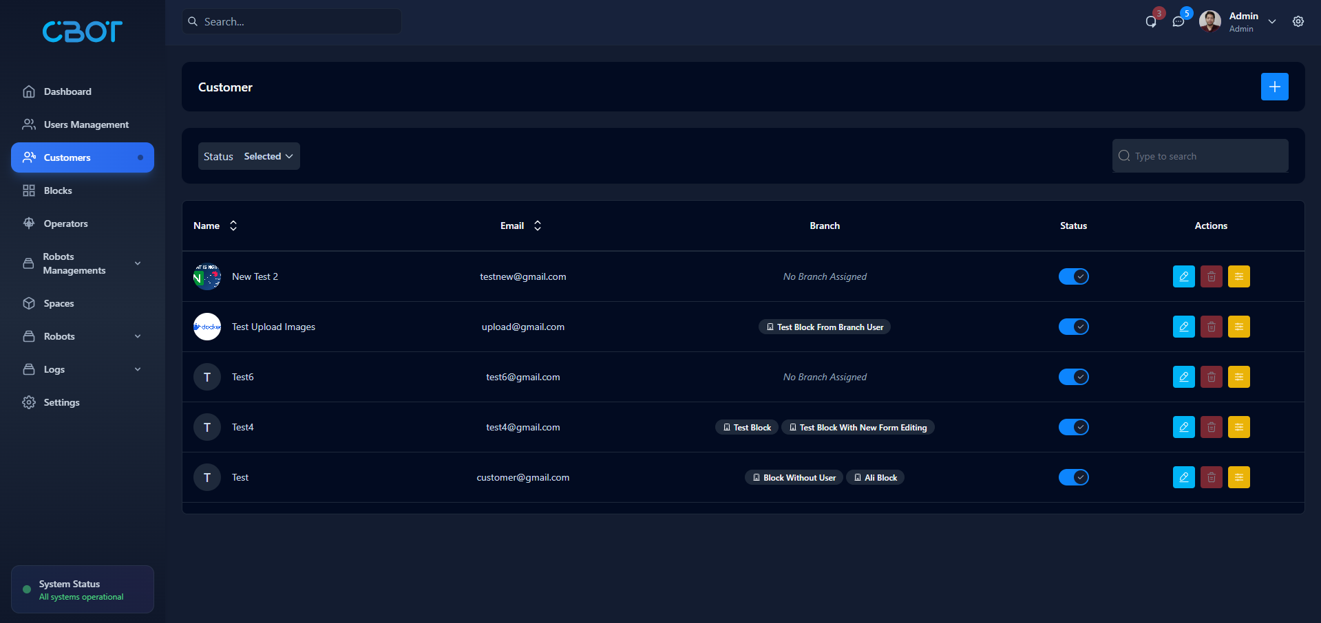Click the red delete icon for Test6

[1211, 377]
